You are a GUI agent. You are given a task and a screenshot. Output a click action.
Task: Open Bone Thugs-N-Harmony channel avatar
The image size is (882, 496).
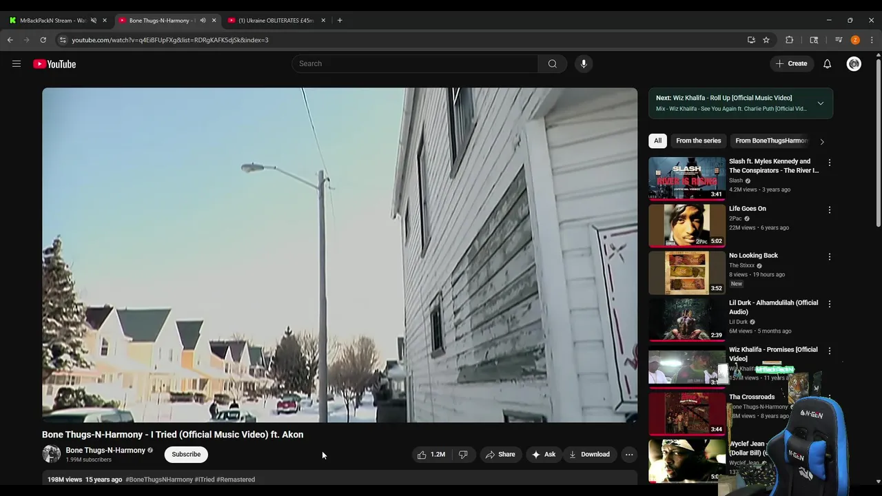click(x=51, y=454)
